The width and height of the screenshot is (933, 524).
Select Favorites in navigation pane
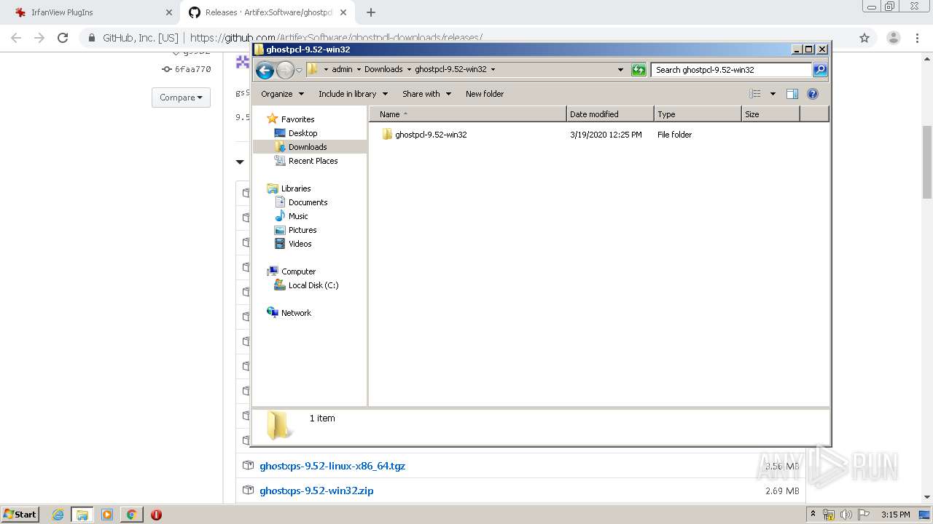pyautogui.click(x=297, y=119)
